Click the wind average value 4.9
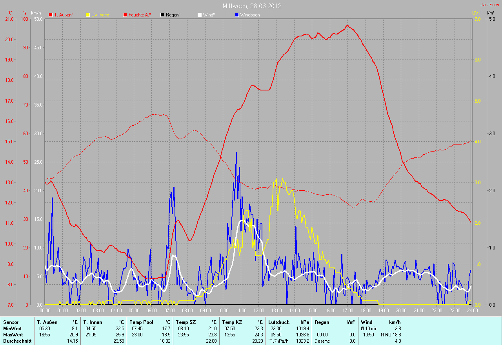This screenshot has width=502, height=345. point(398,341)
